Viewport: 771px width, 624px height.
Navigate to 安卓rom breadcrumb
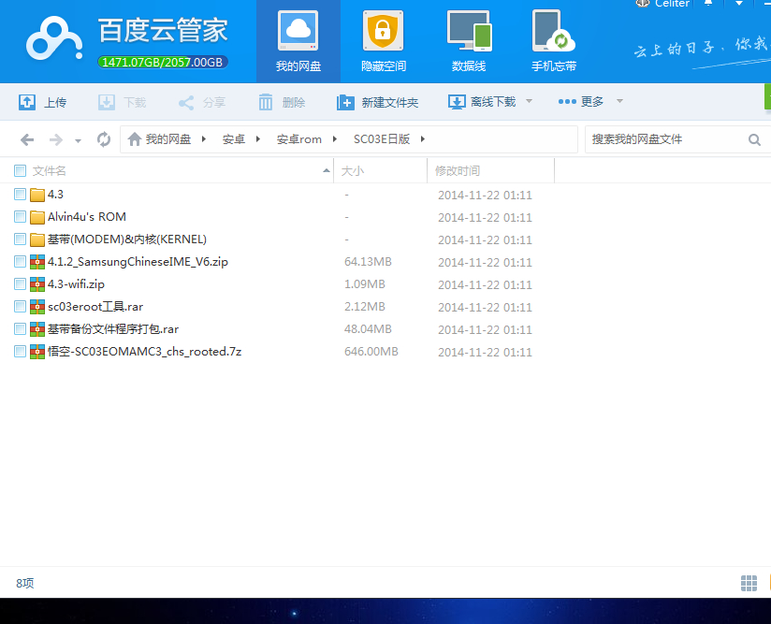pos(299,139)
